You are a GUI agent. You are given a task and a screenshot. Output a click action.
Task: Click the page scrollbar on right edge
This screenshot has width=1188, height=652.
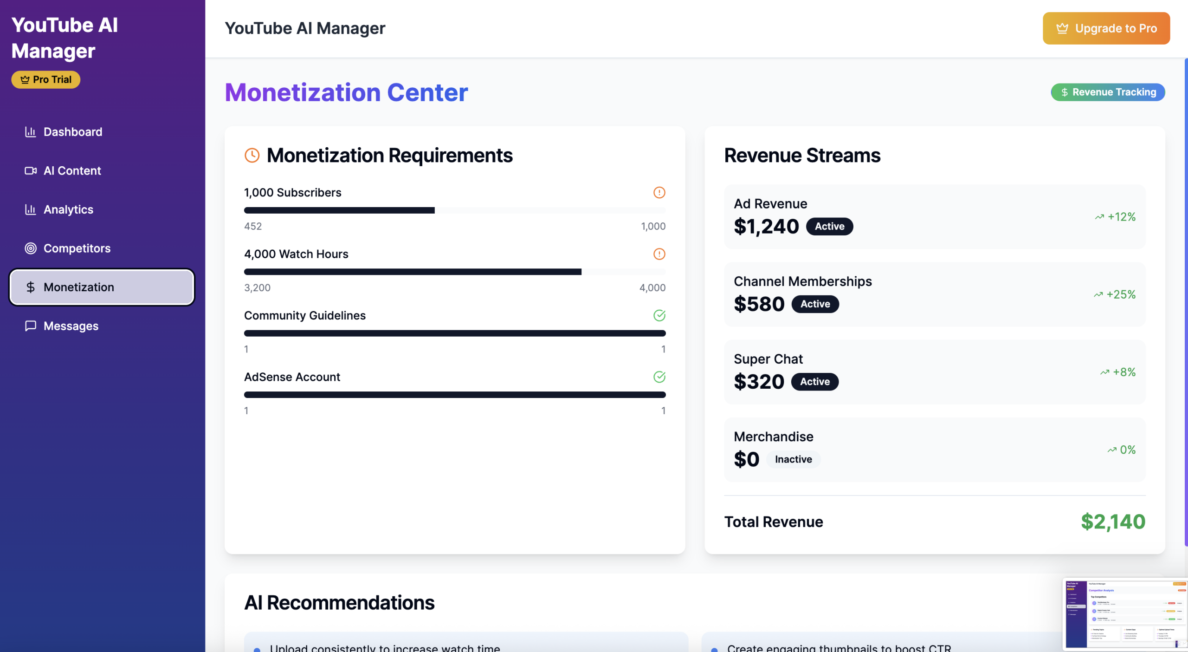(1186, 302)
